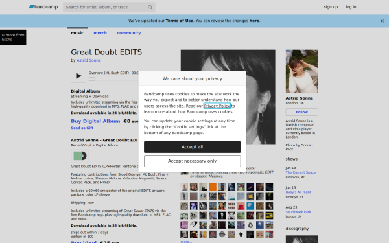Screen dimensions: 389x243
Task: Follow Astrid Sonne
Action: 302,112
